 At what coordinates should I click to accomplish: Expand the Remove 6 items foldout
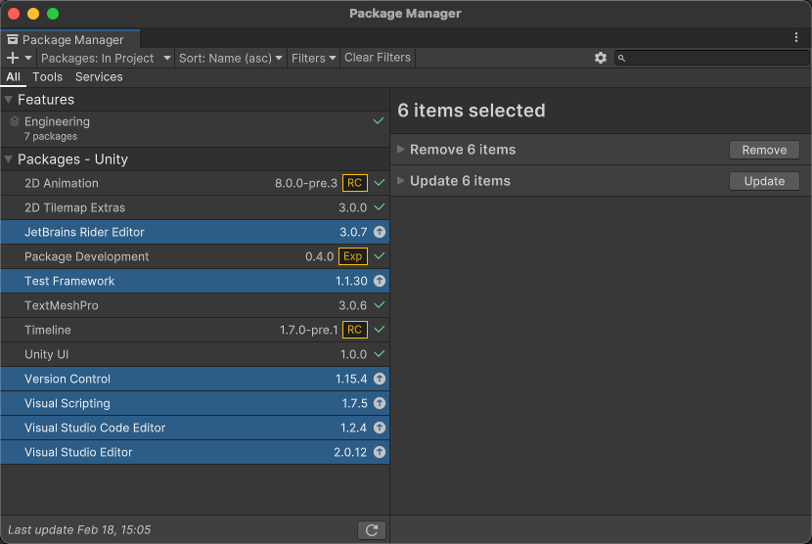pos(400,150)
